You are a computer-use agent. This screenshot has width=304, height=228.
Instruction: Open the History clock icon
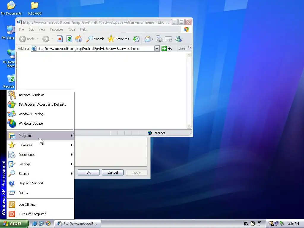point(136,39)
